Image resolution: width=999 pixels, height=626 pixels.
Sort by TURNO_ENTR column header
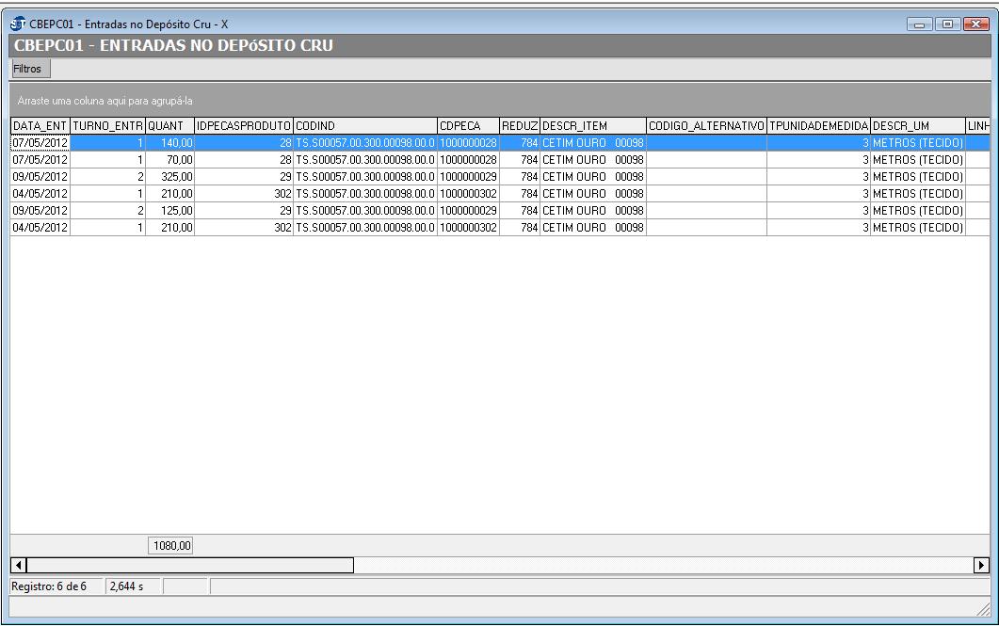pos(107,125)
